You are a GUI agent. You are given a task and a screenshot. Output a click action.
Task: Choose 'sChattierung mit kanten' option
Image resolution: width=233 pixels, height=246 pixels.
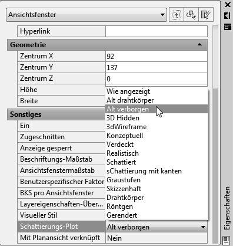(x=157, y=171)
